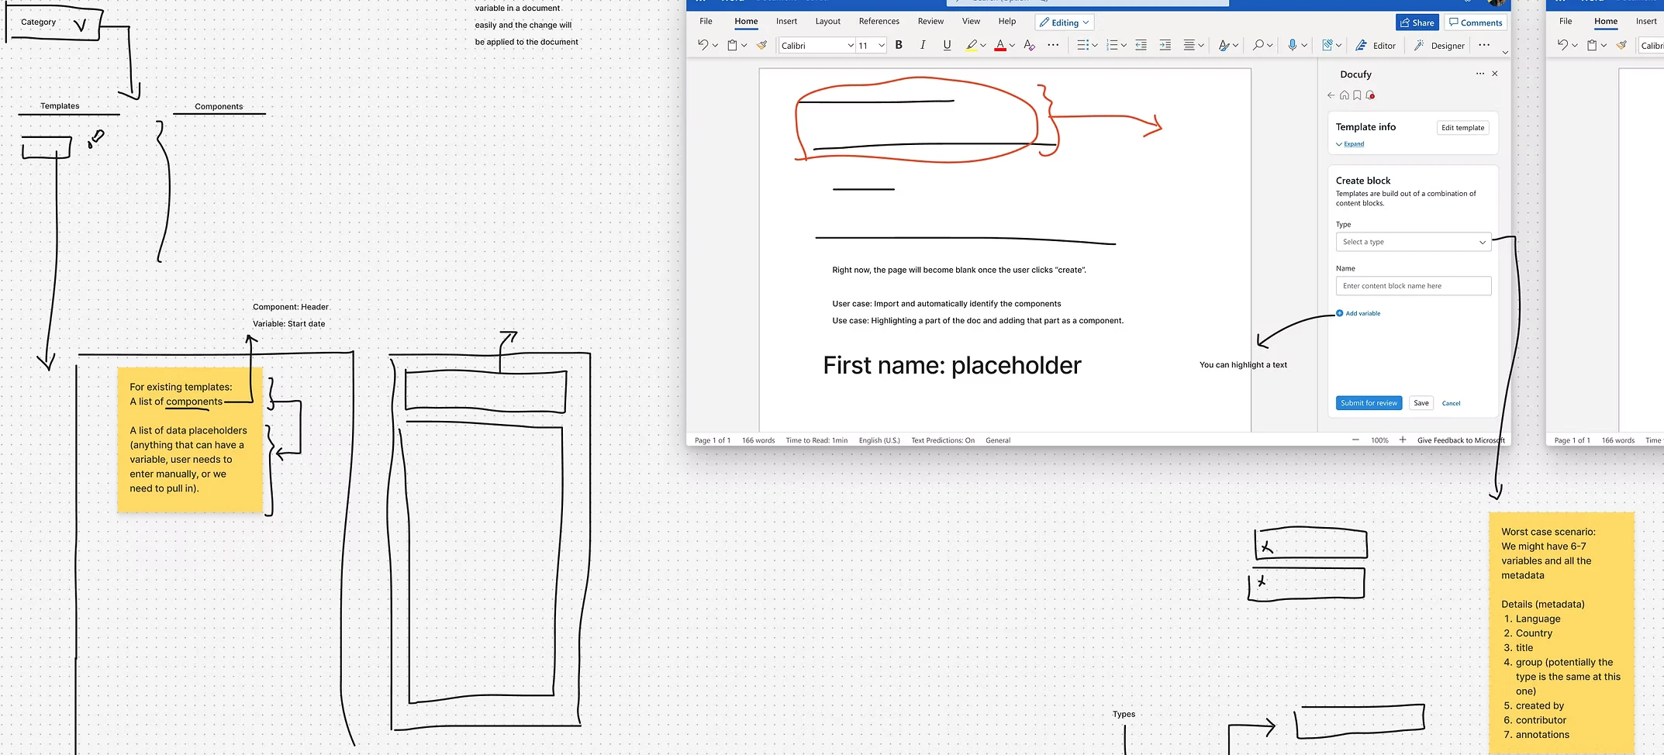Expand the Template info section

pyautogui.click(x=1350, y=144)
